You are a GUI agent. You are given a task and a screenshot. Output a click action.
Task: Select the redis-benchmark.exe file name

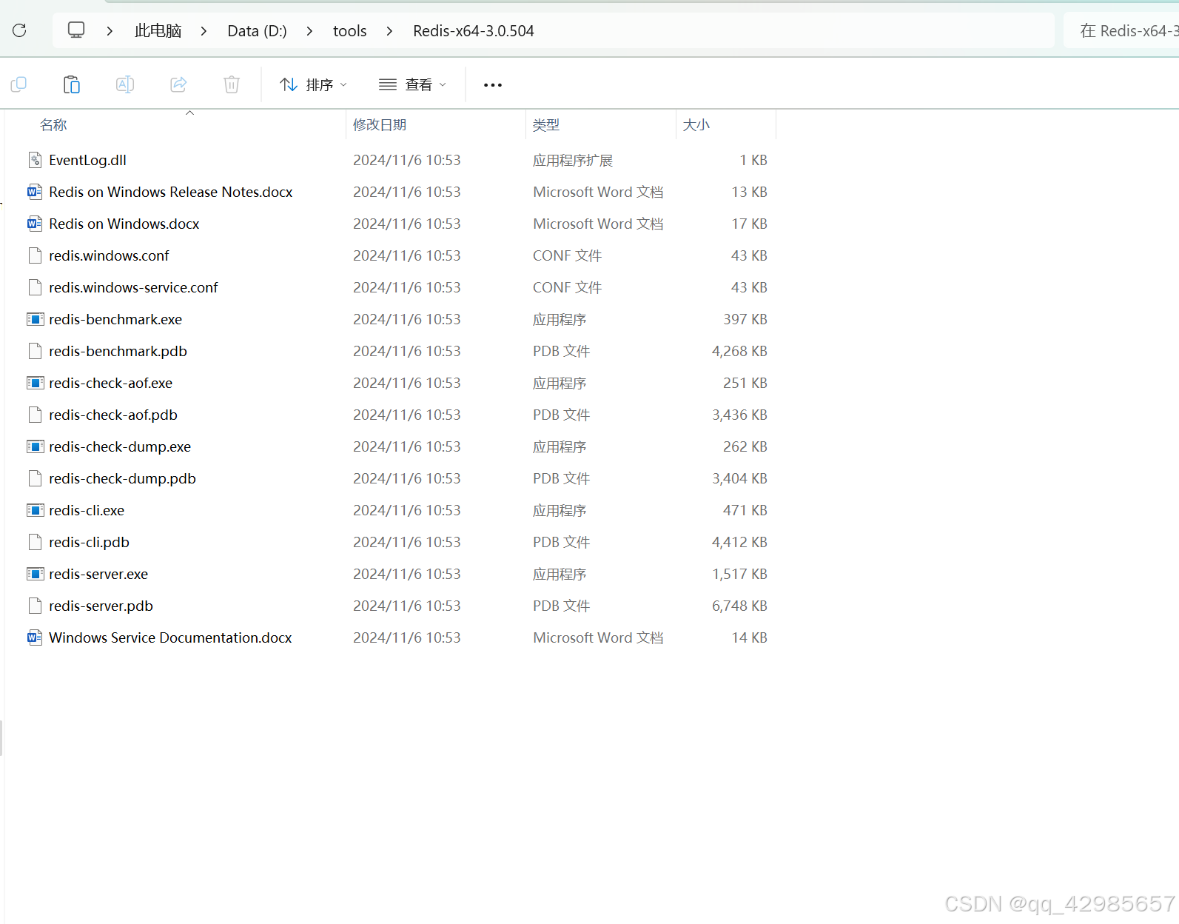(115, 319)
